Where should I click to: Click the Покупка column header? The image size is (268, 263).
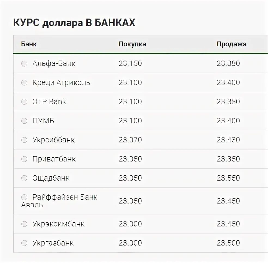click(132, 44)
